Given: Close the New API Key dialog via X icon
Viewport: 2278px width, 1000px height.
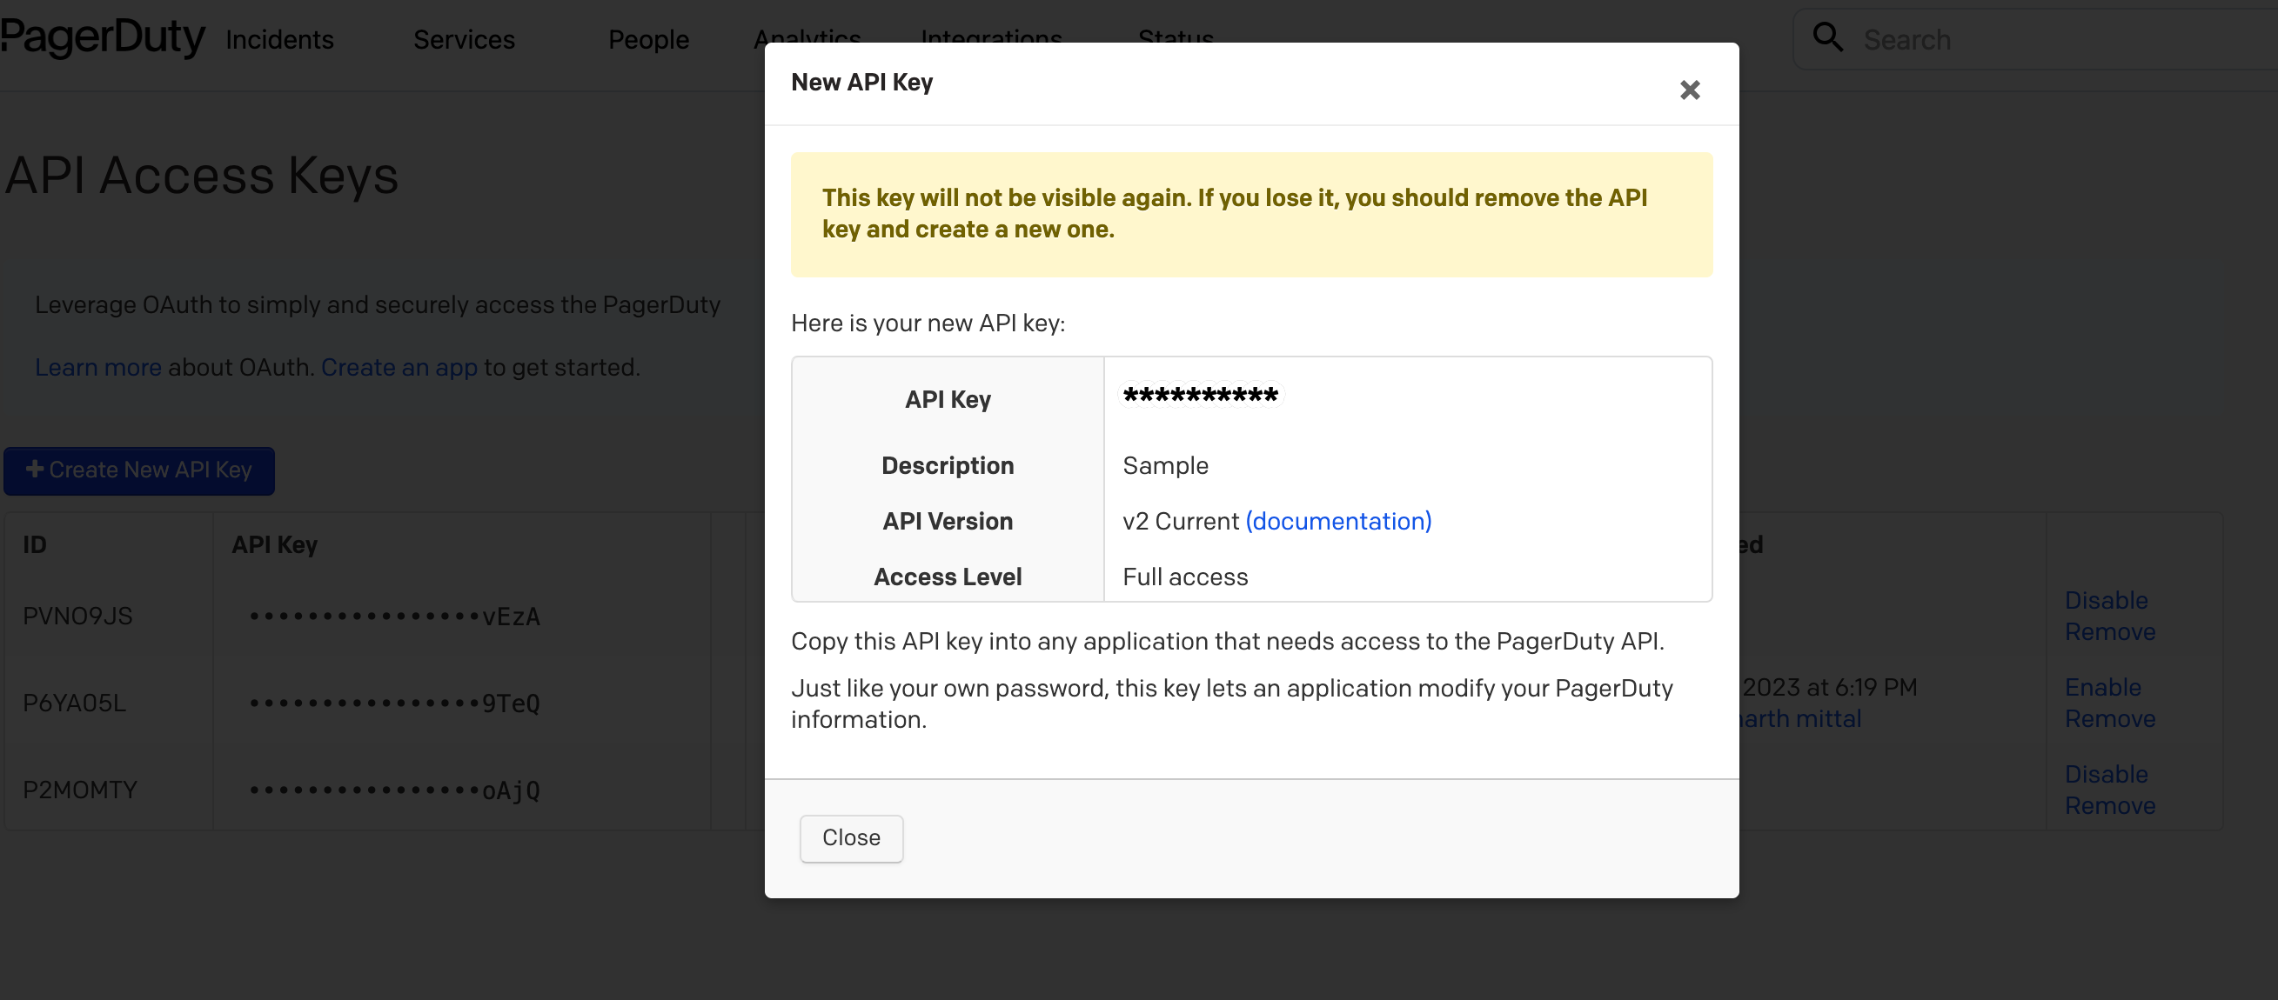Looking at the screenshot, I should 1689,90.
